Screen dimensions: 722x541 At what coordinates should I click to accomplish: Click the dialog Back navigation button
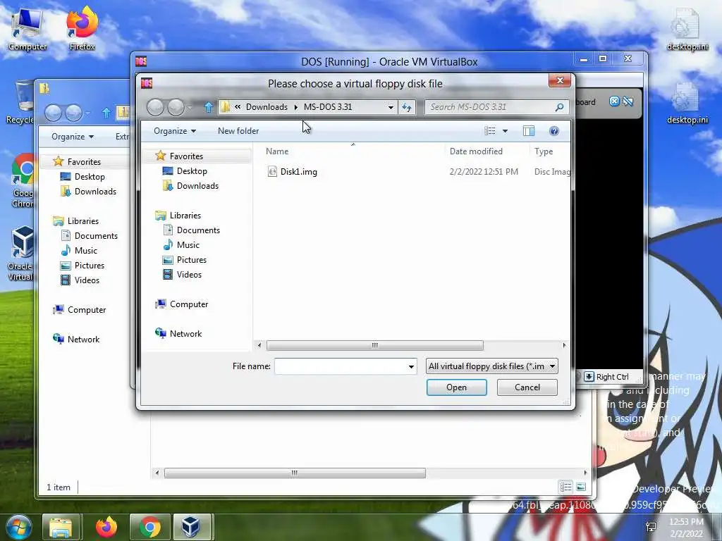[x=156, y=107]
